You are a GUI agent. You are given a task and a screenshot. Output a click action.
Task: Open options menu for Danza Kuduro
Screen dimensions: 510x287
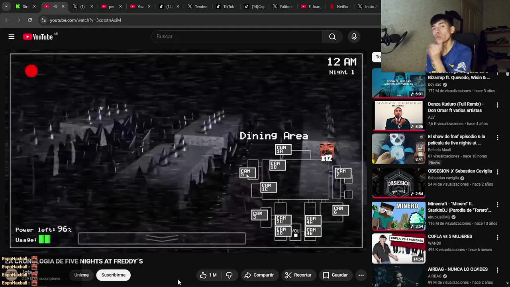[497, 105]
